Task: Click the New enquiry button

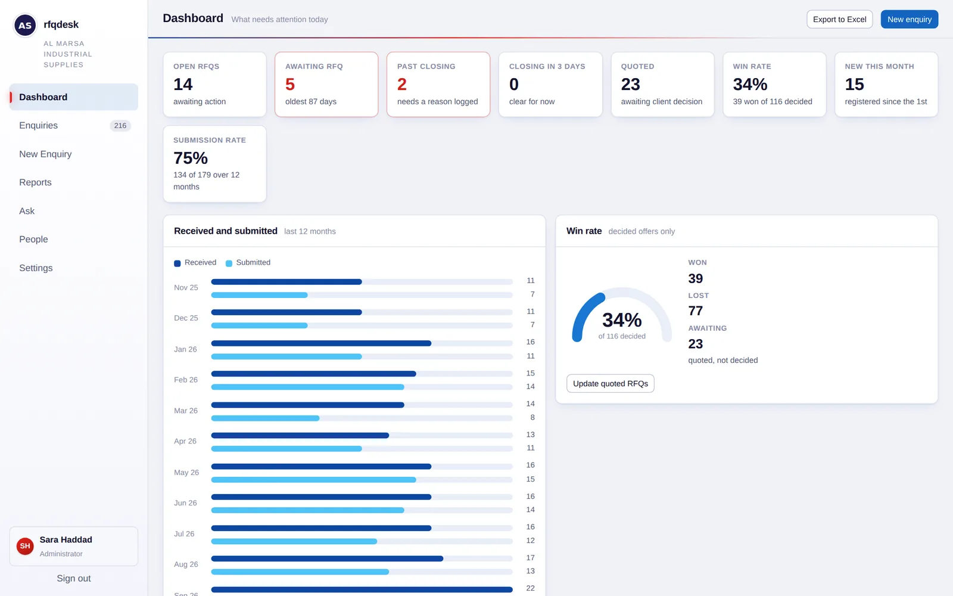Action: [x=909, y=19]
